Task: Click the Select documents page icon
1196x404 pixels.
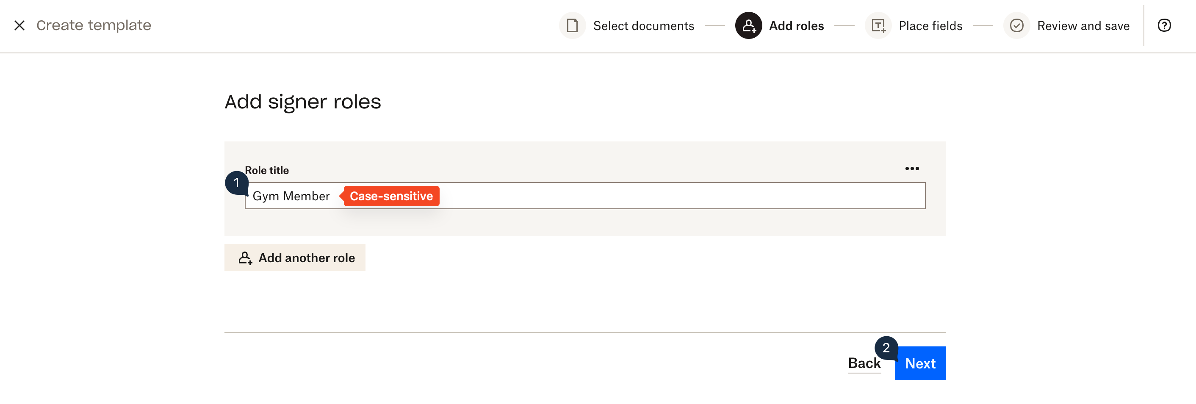Action: (572, 25)
